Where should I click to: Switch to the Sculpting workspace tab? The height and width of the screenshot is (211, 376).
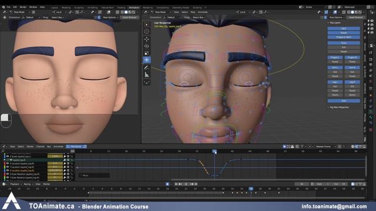tap(79, 8)
